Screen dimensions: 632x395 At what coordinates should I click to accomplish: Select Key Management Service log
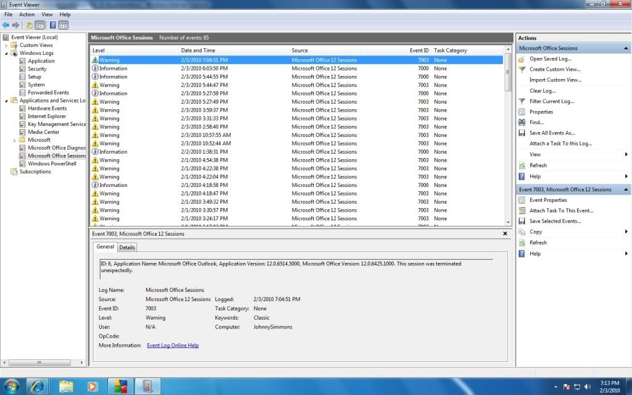pos(56,124)
